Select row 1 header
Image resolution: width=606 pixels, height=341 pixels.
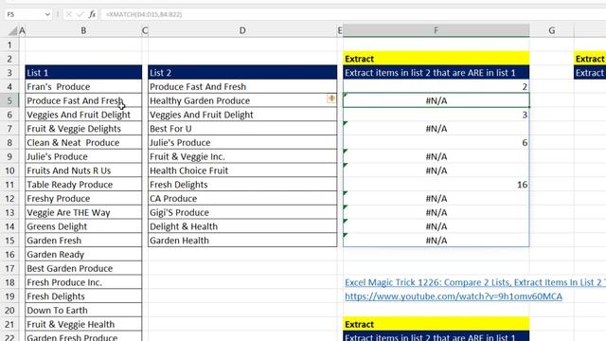pyautogui.click(x=9, y=45)
